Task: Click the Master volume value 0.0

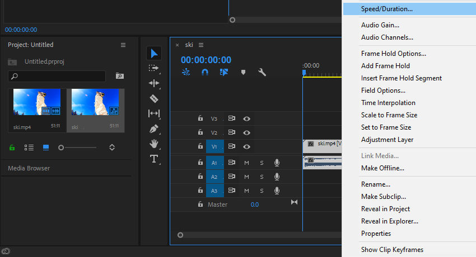Action: (x=255, y=204)
